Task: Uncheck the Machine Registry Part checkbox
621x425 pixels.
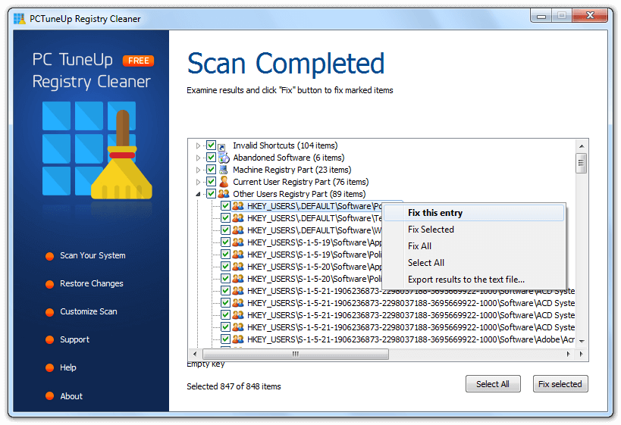Action: point(211,170)
